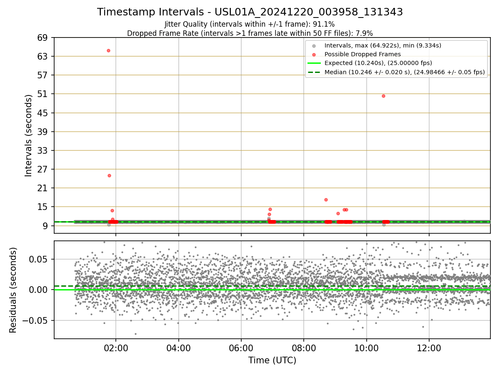This screenshot has height=375, width=500.
Task: Click legend entry beginning 'Median (10.246 +/- 0.020 s)'
Action: (x=405, y=72)
